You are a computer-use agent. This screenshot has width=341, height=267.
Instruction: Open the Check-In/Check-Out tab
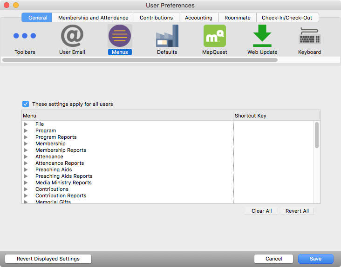coord(287,18)
